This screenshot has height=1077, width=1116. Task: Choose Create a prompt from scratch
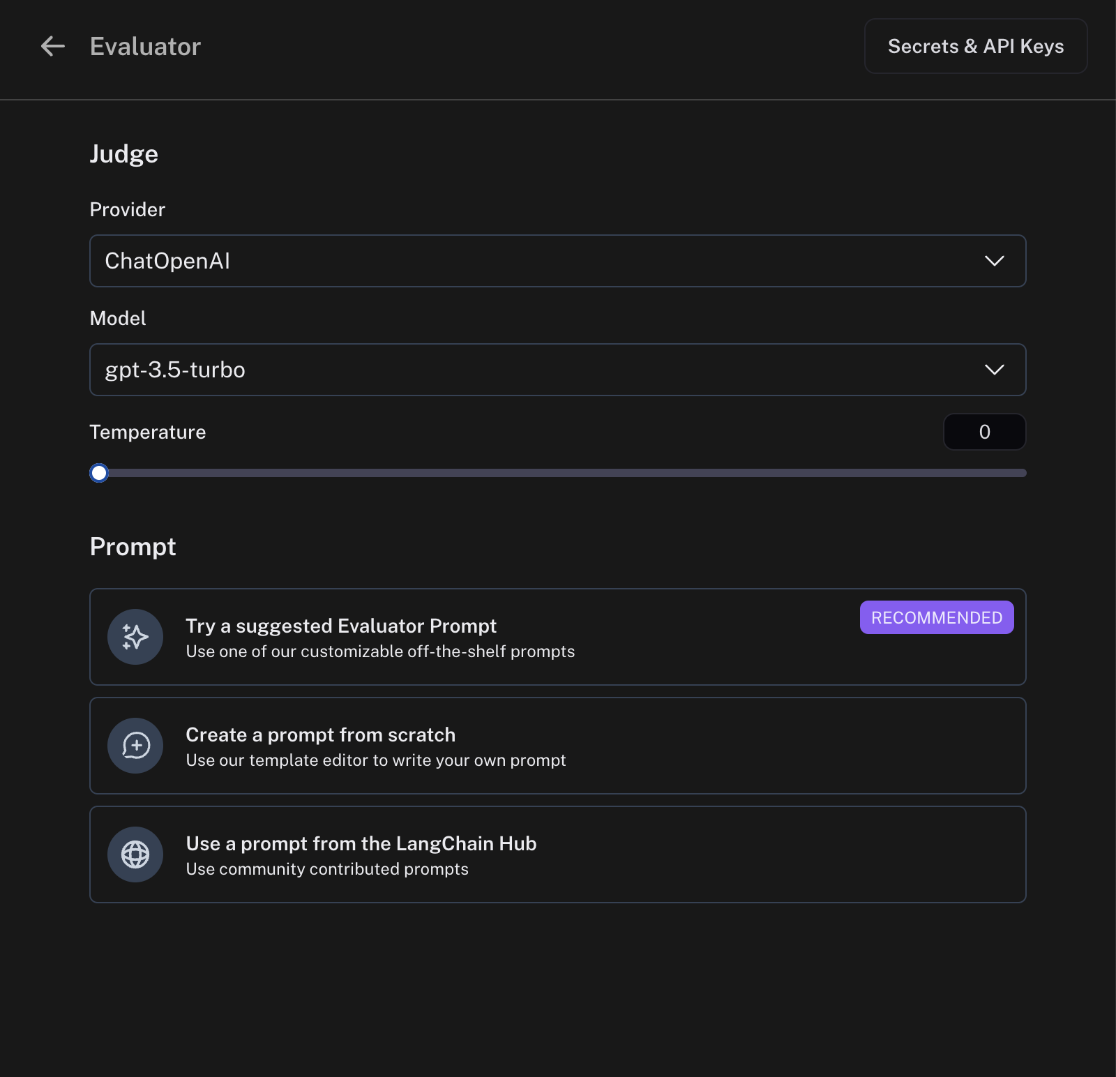[x=321, y=735]
